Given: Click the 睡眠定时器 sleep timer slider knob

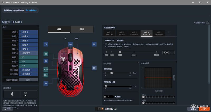Looking at the screenshot, I should (x=112, y=73).
